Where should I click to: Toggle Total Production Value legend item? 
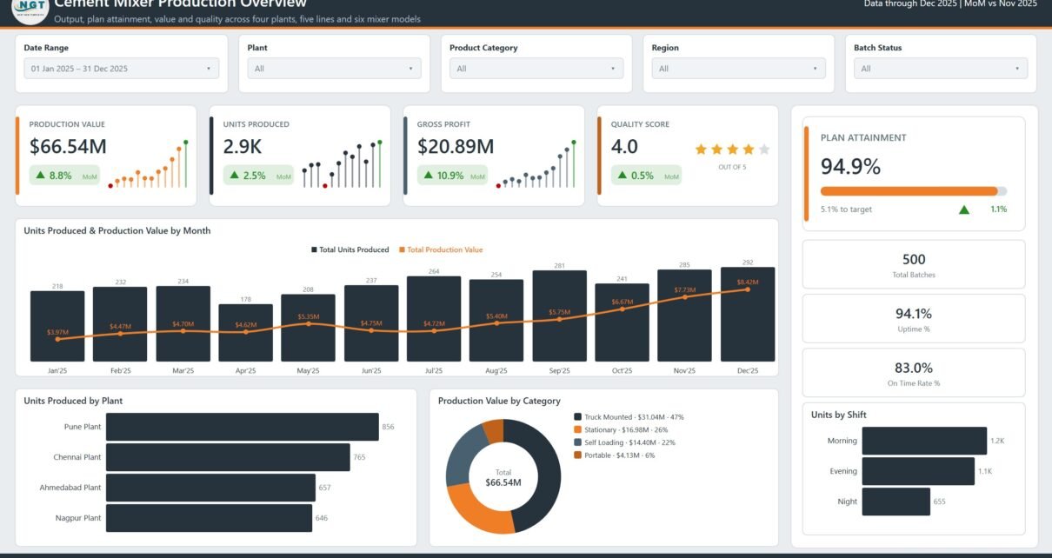tap(441, 250)
